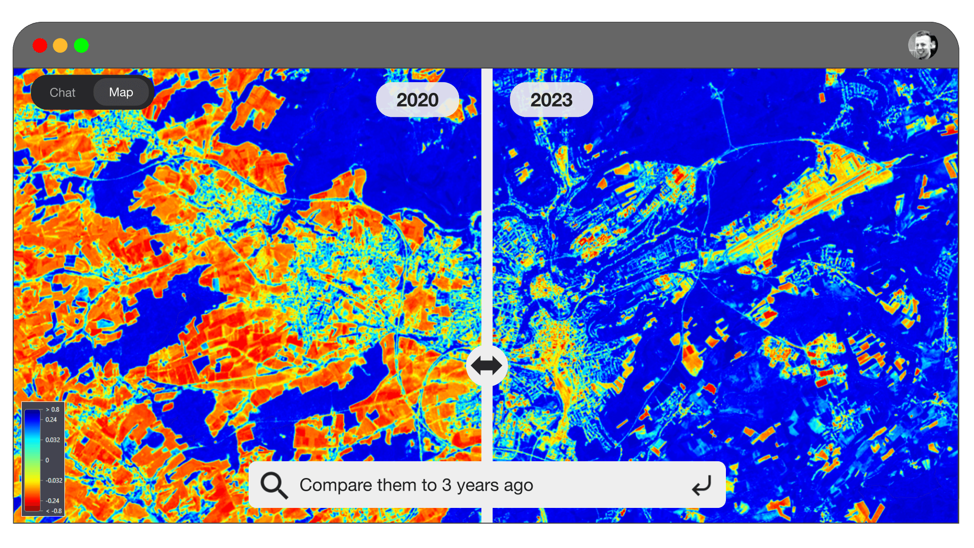974x548 pixels.
Task: Switch to the Map tab
Action: 121,92
